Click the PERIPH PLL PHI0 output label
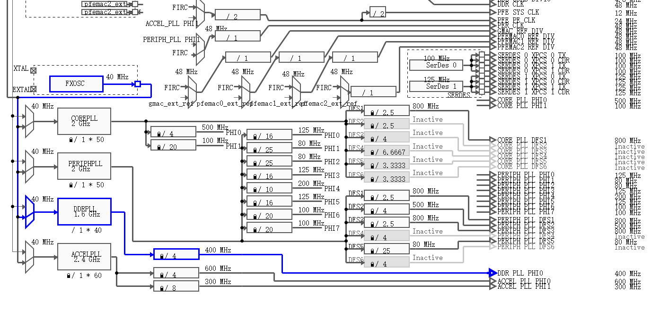The width and height of the screenshot is (660, 327). point(526,175)
